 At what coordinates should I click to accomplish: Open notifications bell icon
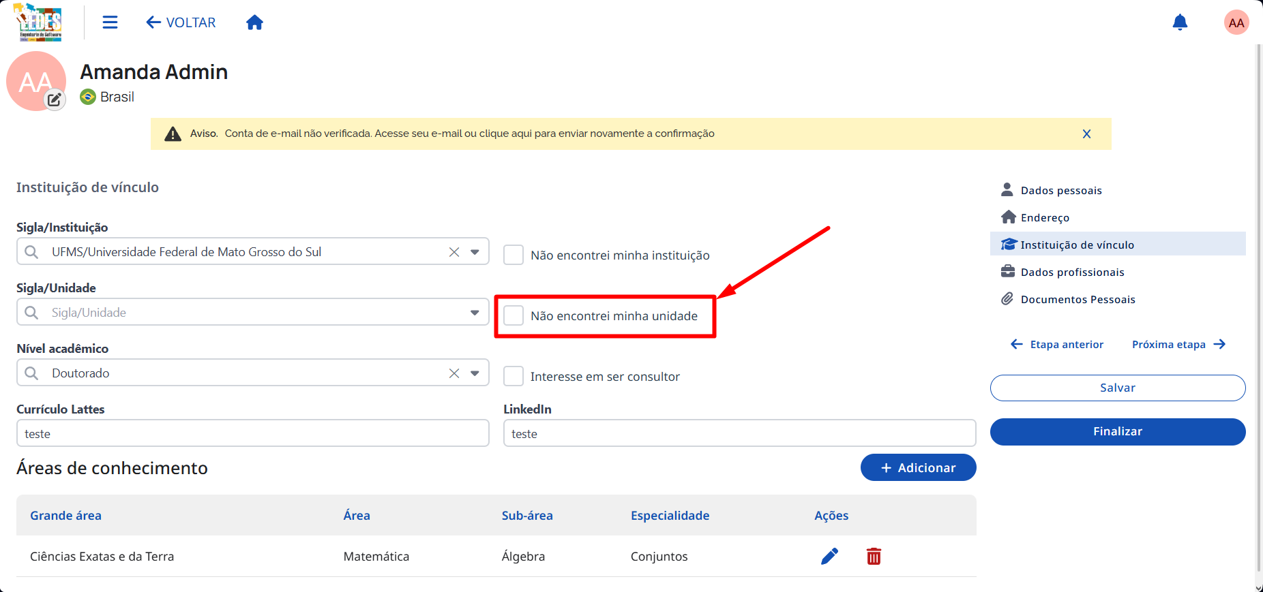[1180, 22]
